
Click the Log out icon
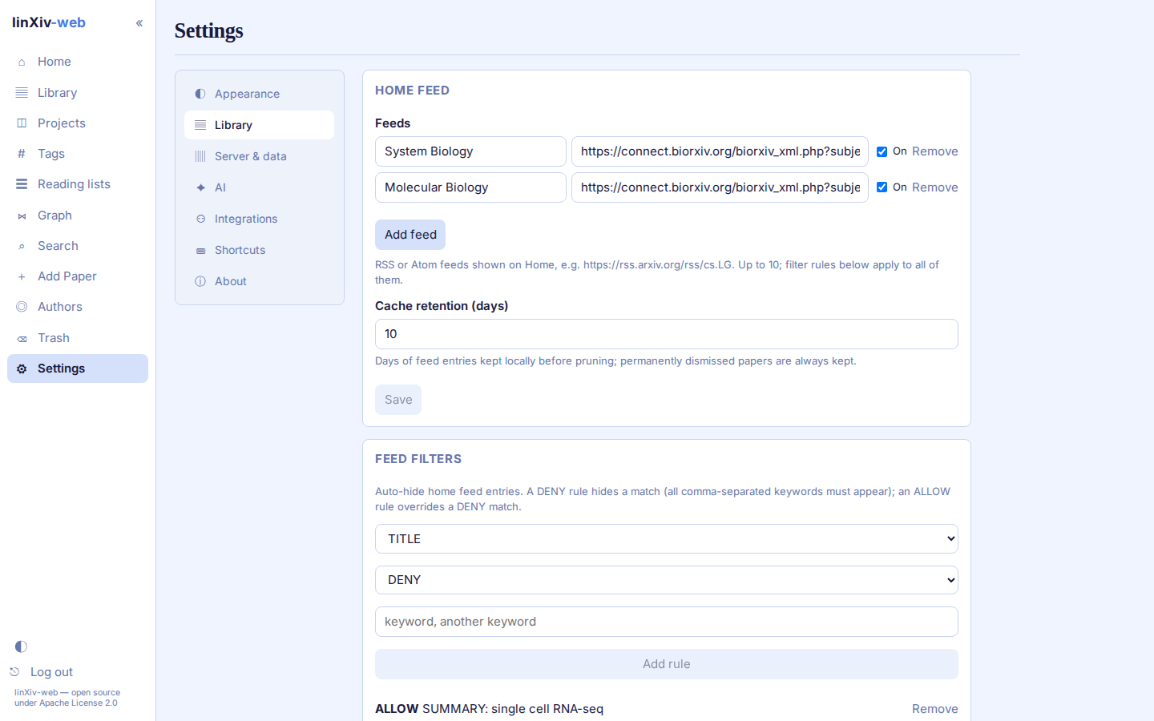[14, 672]
